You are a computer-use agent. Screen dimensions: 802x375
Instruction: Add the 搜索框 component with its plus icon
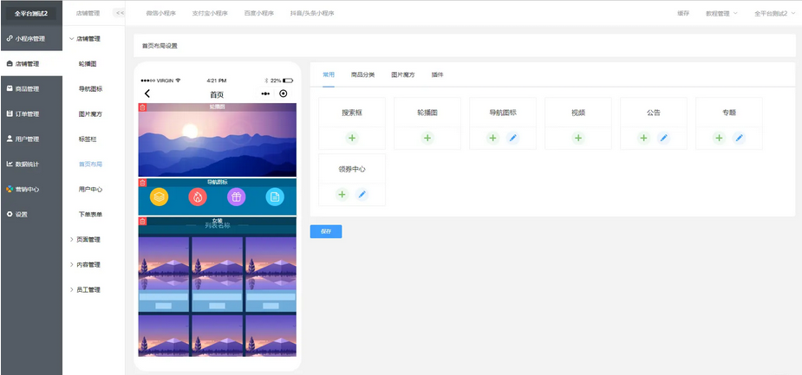tap(352, 139)
